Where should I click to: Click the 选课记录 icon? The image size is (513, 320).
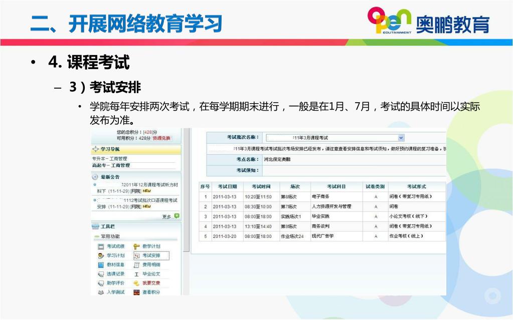[x=101, y=274]
